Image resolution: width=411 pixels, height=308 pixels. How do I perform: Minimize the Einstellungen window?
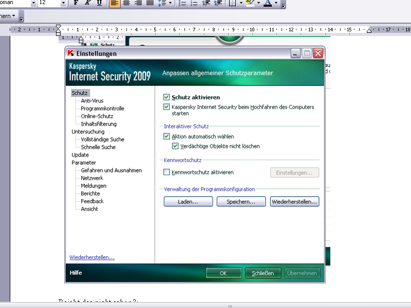click(295, 53)
